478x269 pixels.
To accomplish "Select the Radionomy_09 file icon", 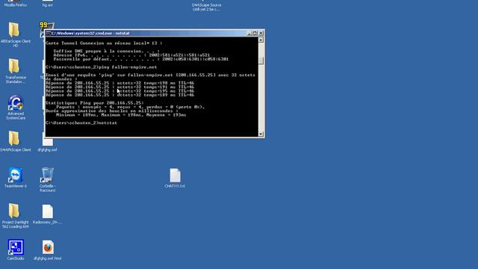I will click(48, 211).
